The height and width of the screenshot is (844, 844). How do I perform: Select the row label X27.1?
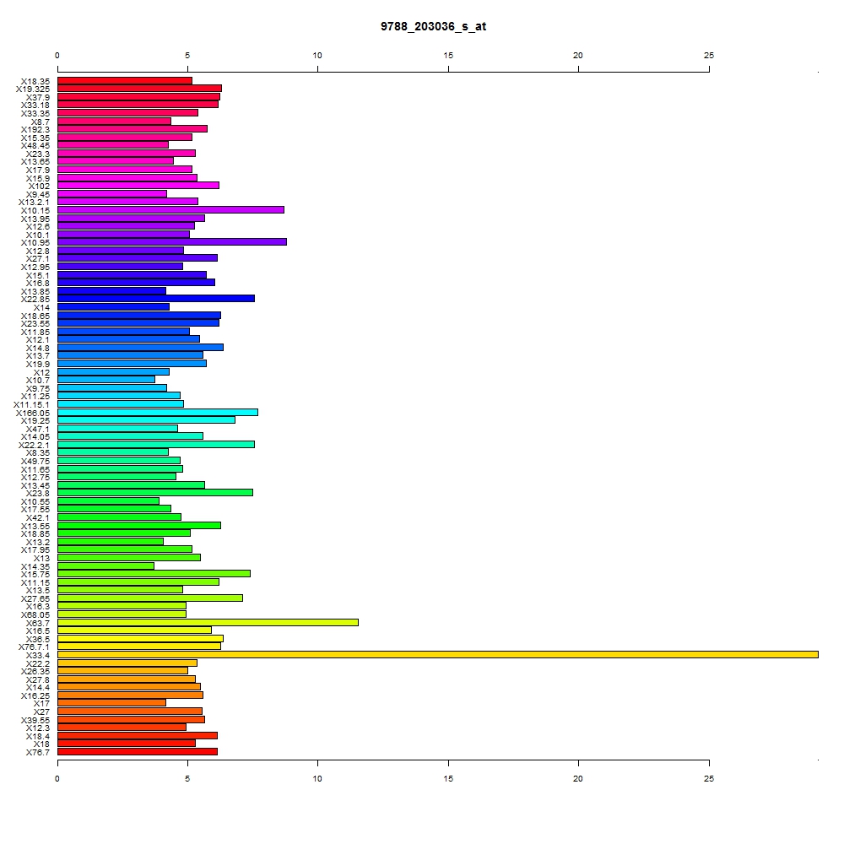[x=38, y=259]
